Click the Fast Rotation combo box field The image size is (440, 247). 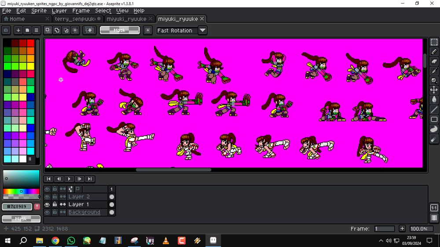coord(177,30)
